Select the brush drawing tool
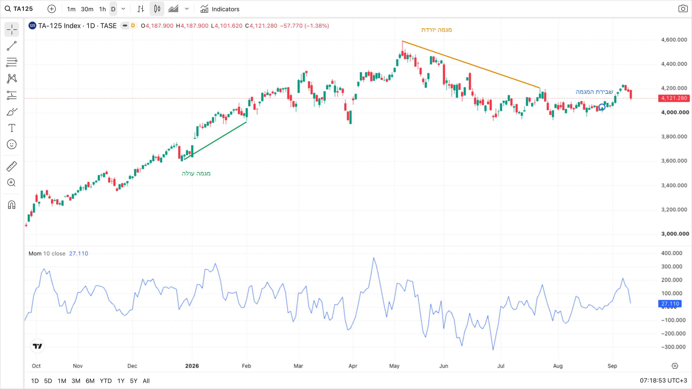This screenshot has height=389, width=692. (12, 112)
